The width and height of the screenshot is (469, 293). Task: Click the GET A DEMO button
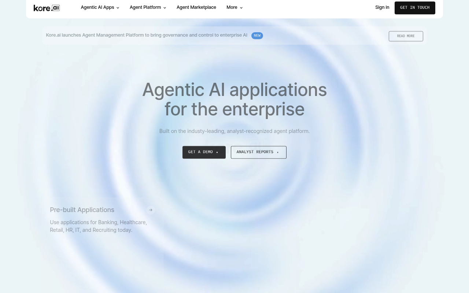coord(204,152)
